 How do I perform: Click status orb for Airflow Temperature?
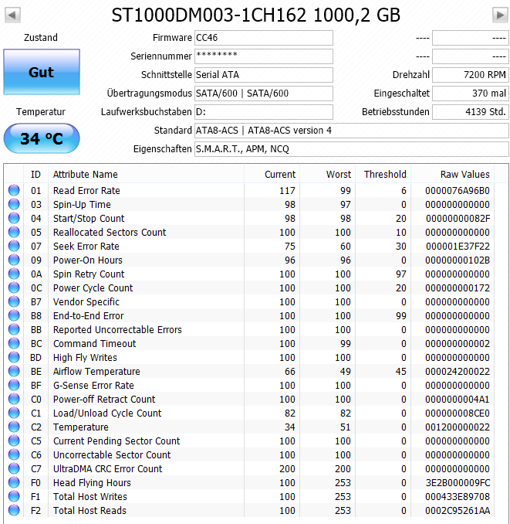14,371
